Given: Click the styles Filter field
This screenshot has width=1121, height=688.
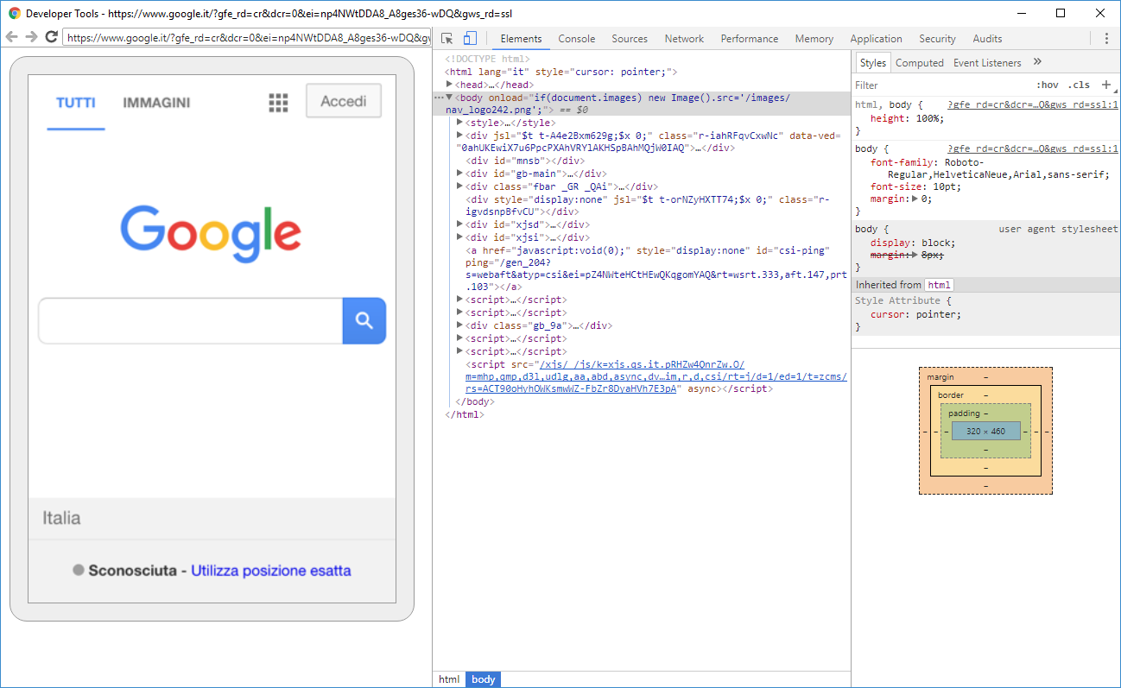Looking at the screenshot, I should [x=941, y=85].
